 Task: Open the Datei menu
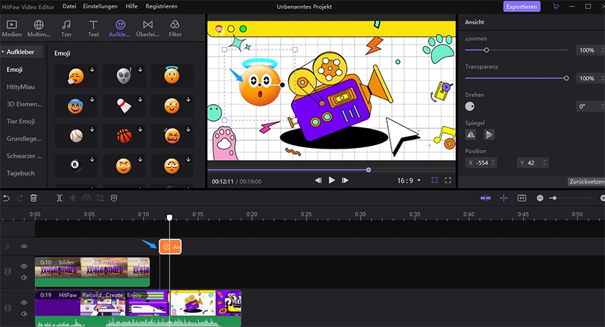[x=69, y=6]
